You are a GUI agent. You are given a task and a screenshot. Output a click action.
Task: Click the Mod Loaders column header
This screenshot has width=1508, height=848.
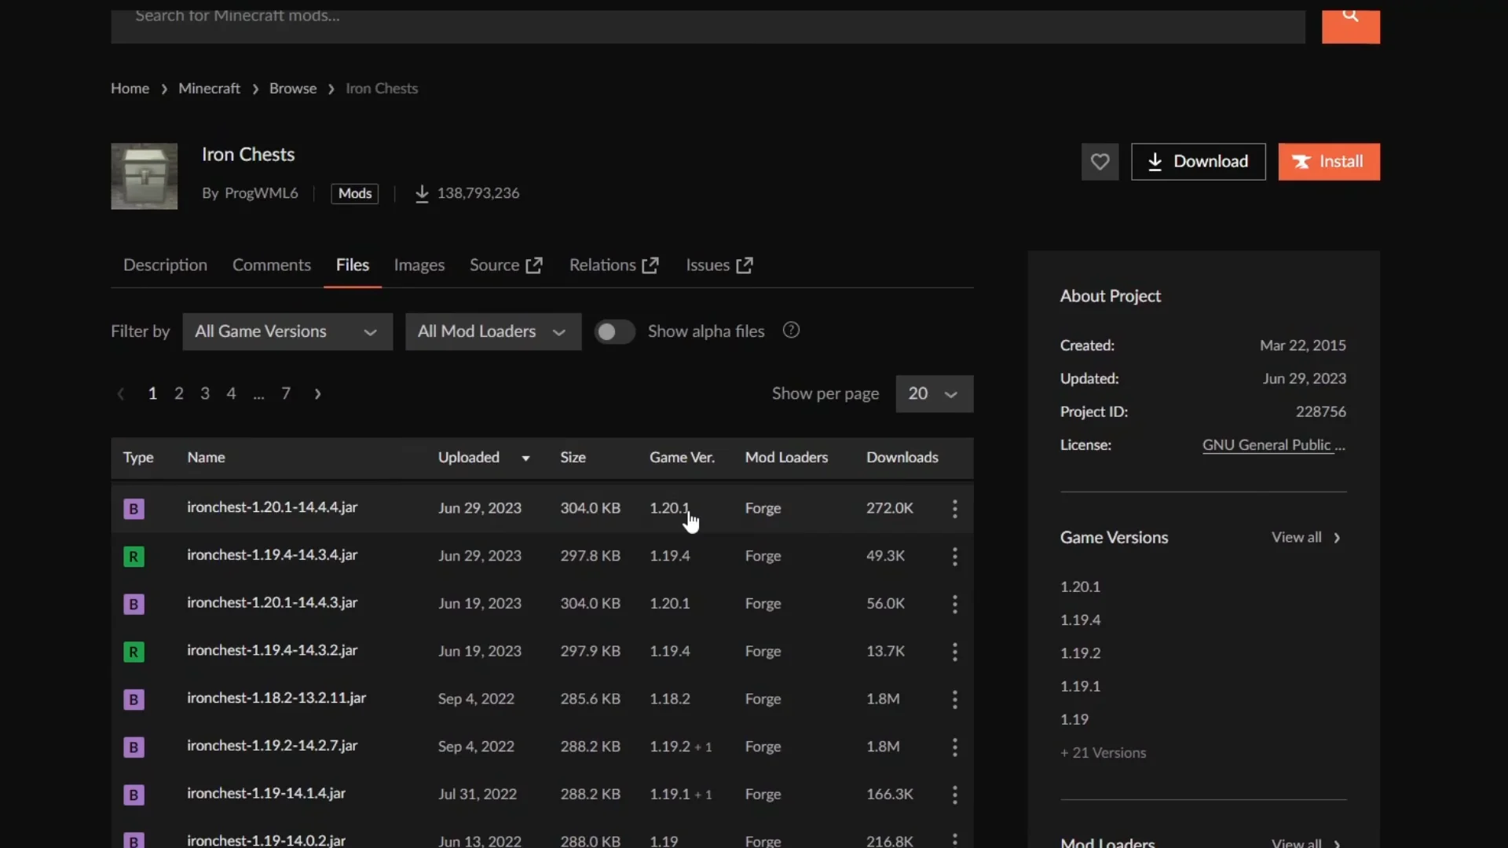pos(786,457)
